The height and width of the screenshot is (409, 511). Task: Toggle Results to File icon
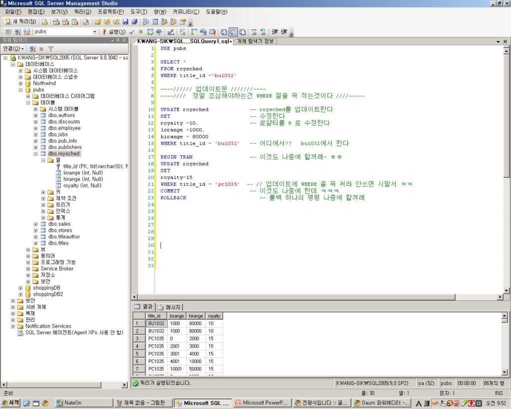pos(242,31)
